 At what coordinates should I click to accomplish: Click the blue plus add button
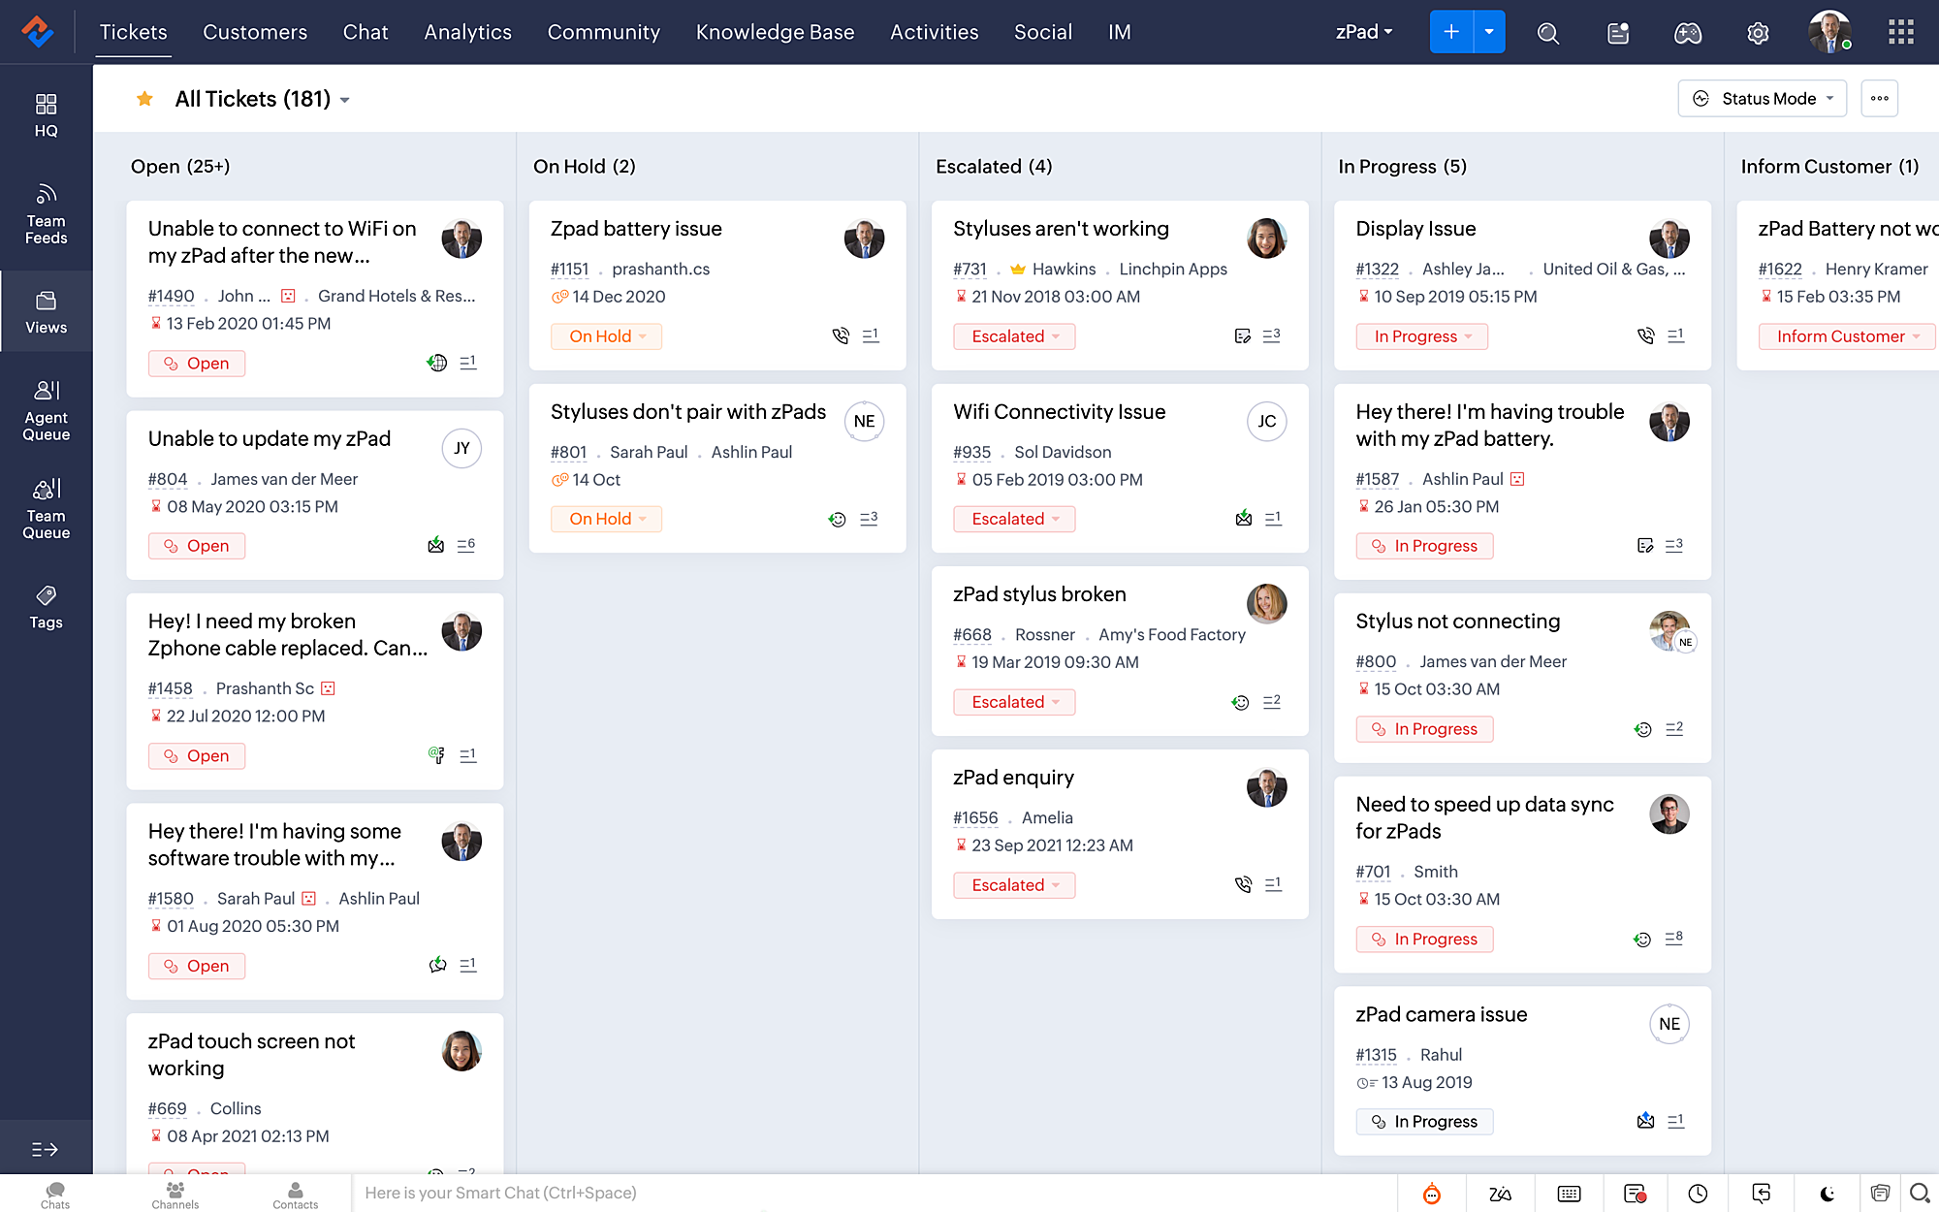click(x=1450, y=32)
